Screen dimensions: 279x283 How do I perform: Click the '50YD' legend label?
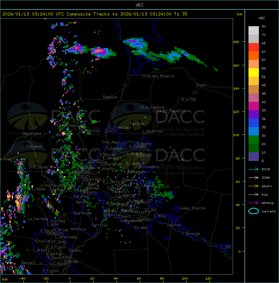(266, 169)
